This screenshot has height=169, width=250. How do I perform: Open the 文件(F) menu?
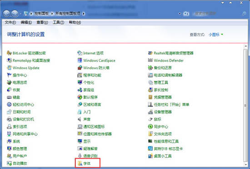(x=10, y=22)
